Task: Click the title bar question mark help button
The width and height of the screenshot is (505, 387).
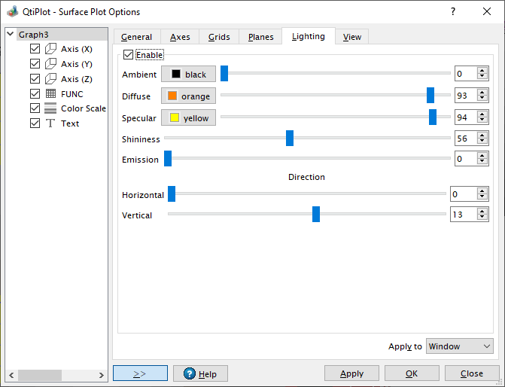Action: [x=452, y=12]
